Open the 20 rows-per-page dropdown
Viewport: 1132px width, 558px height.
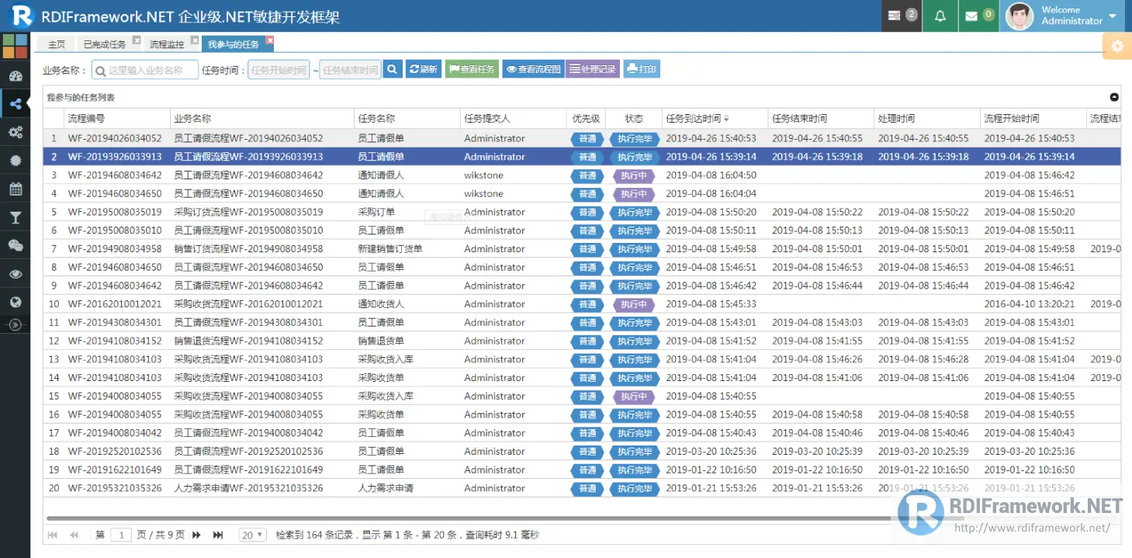253,535
